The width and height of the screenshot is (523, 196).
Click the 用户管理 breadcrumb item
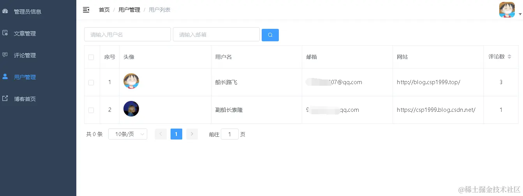(x=129, y=10)
